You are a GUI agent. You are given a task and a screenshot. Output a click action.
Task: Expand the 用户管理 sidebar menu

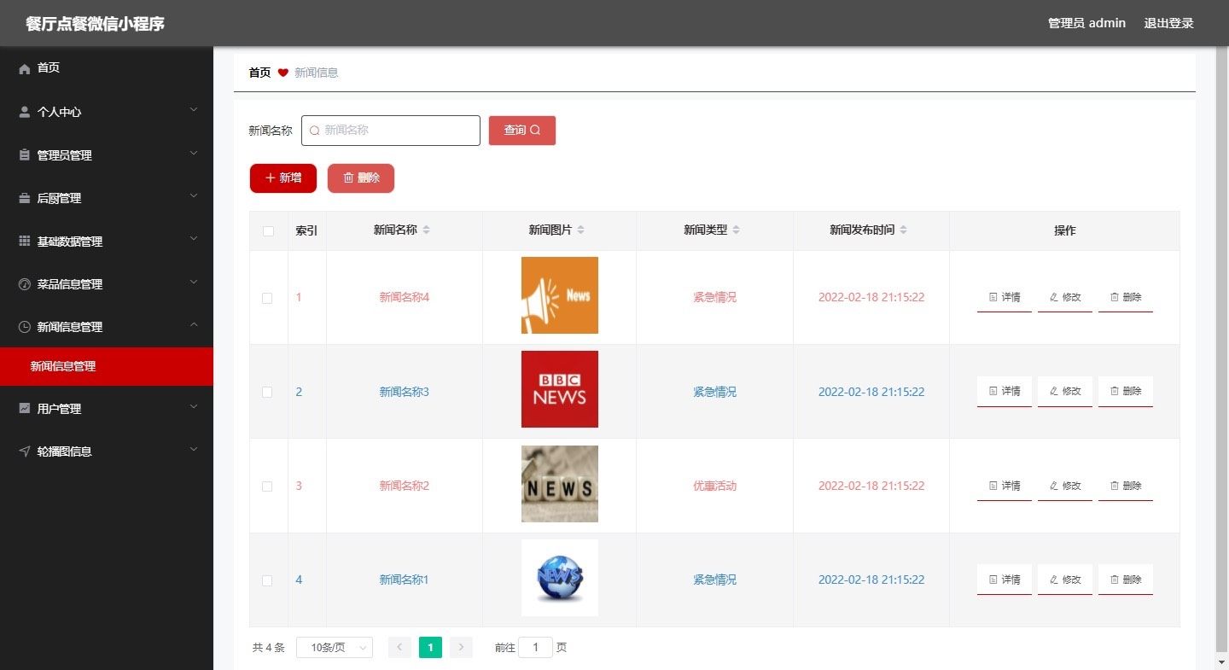[x=107, y=409]
